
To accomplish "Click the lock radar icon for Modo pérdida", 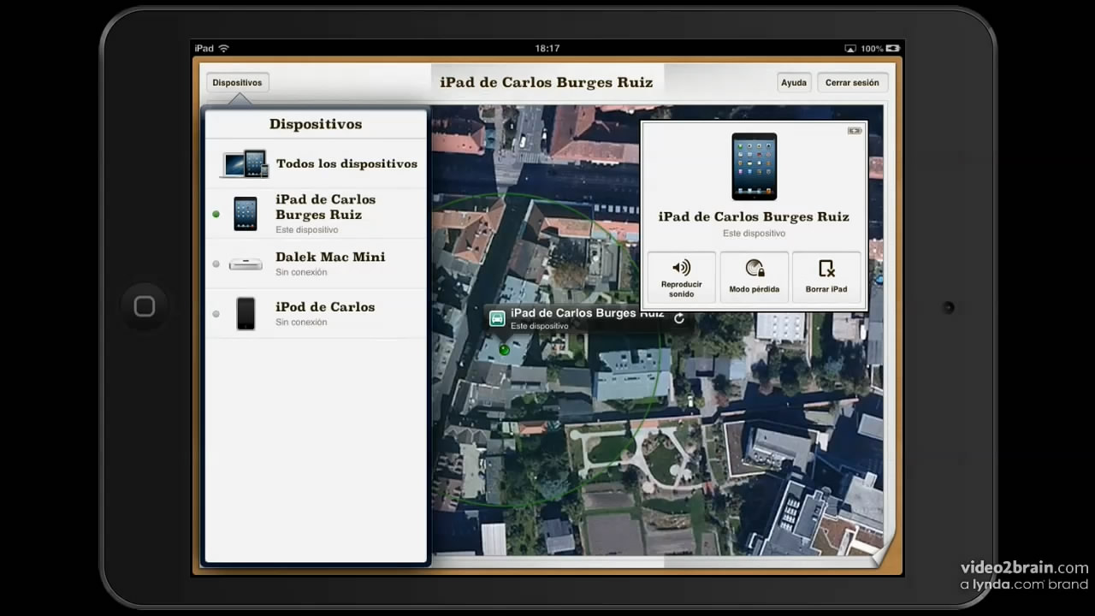I will point(755,268).
